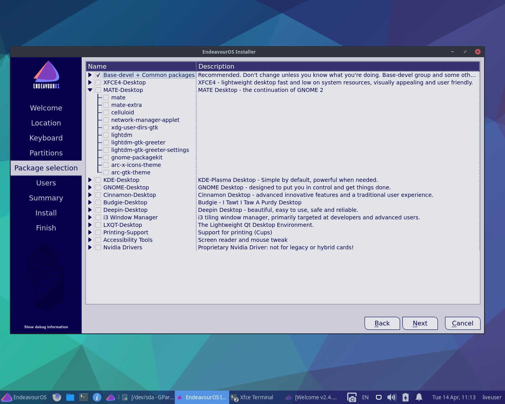The width and height of the screenshot is (505, 404).
Task: Click the Name column header
Action: tap(141, 66)
